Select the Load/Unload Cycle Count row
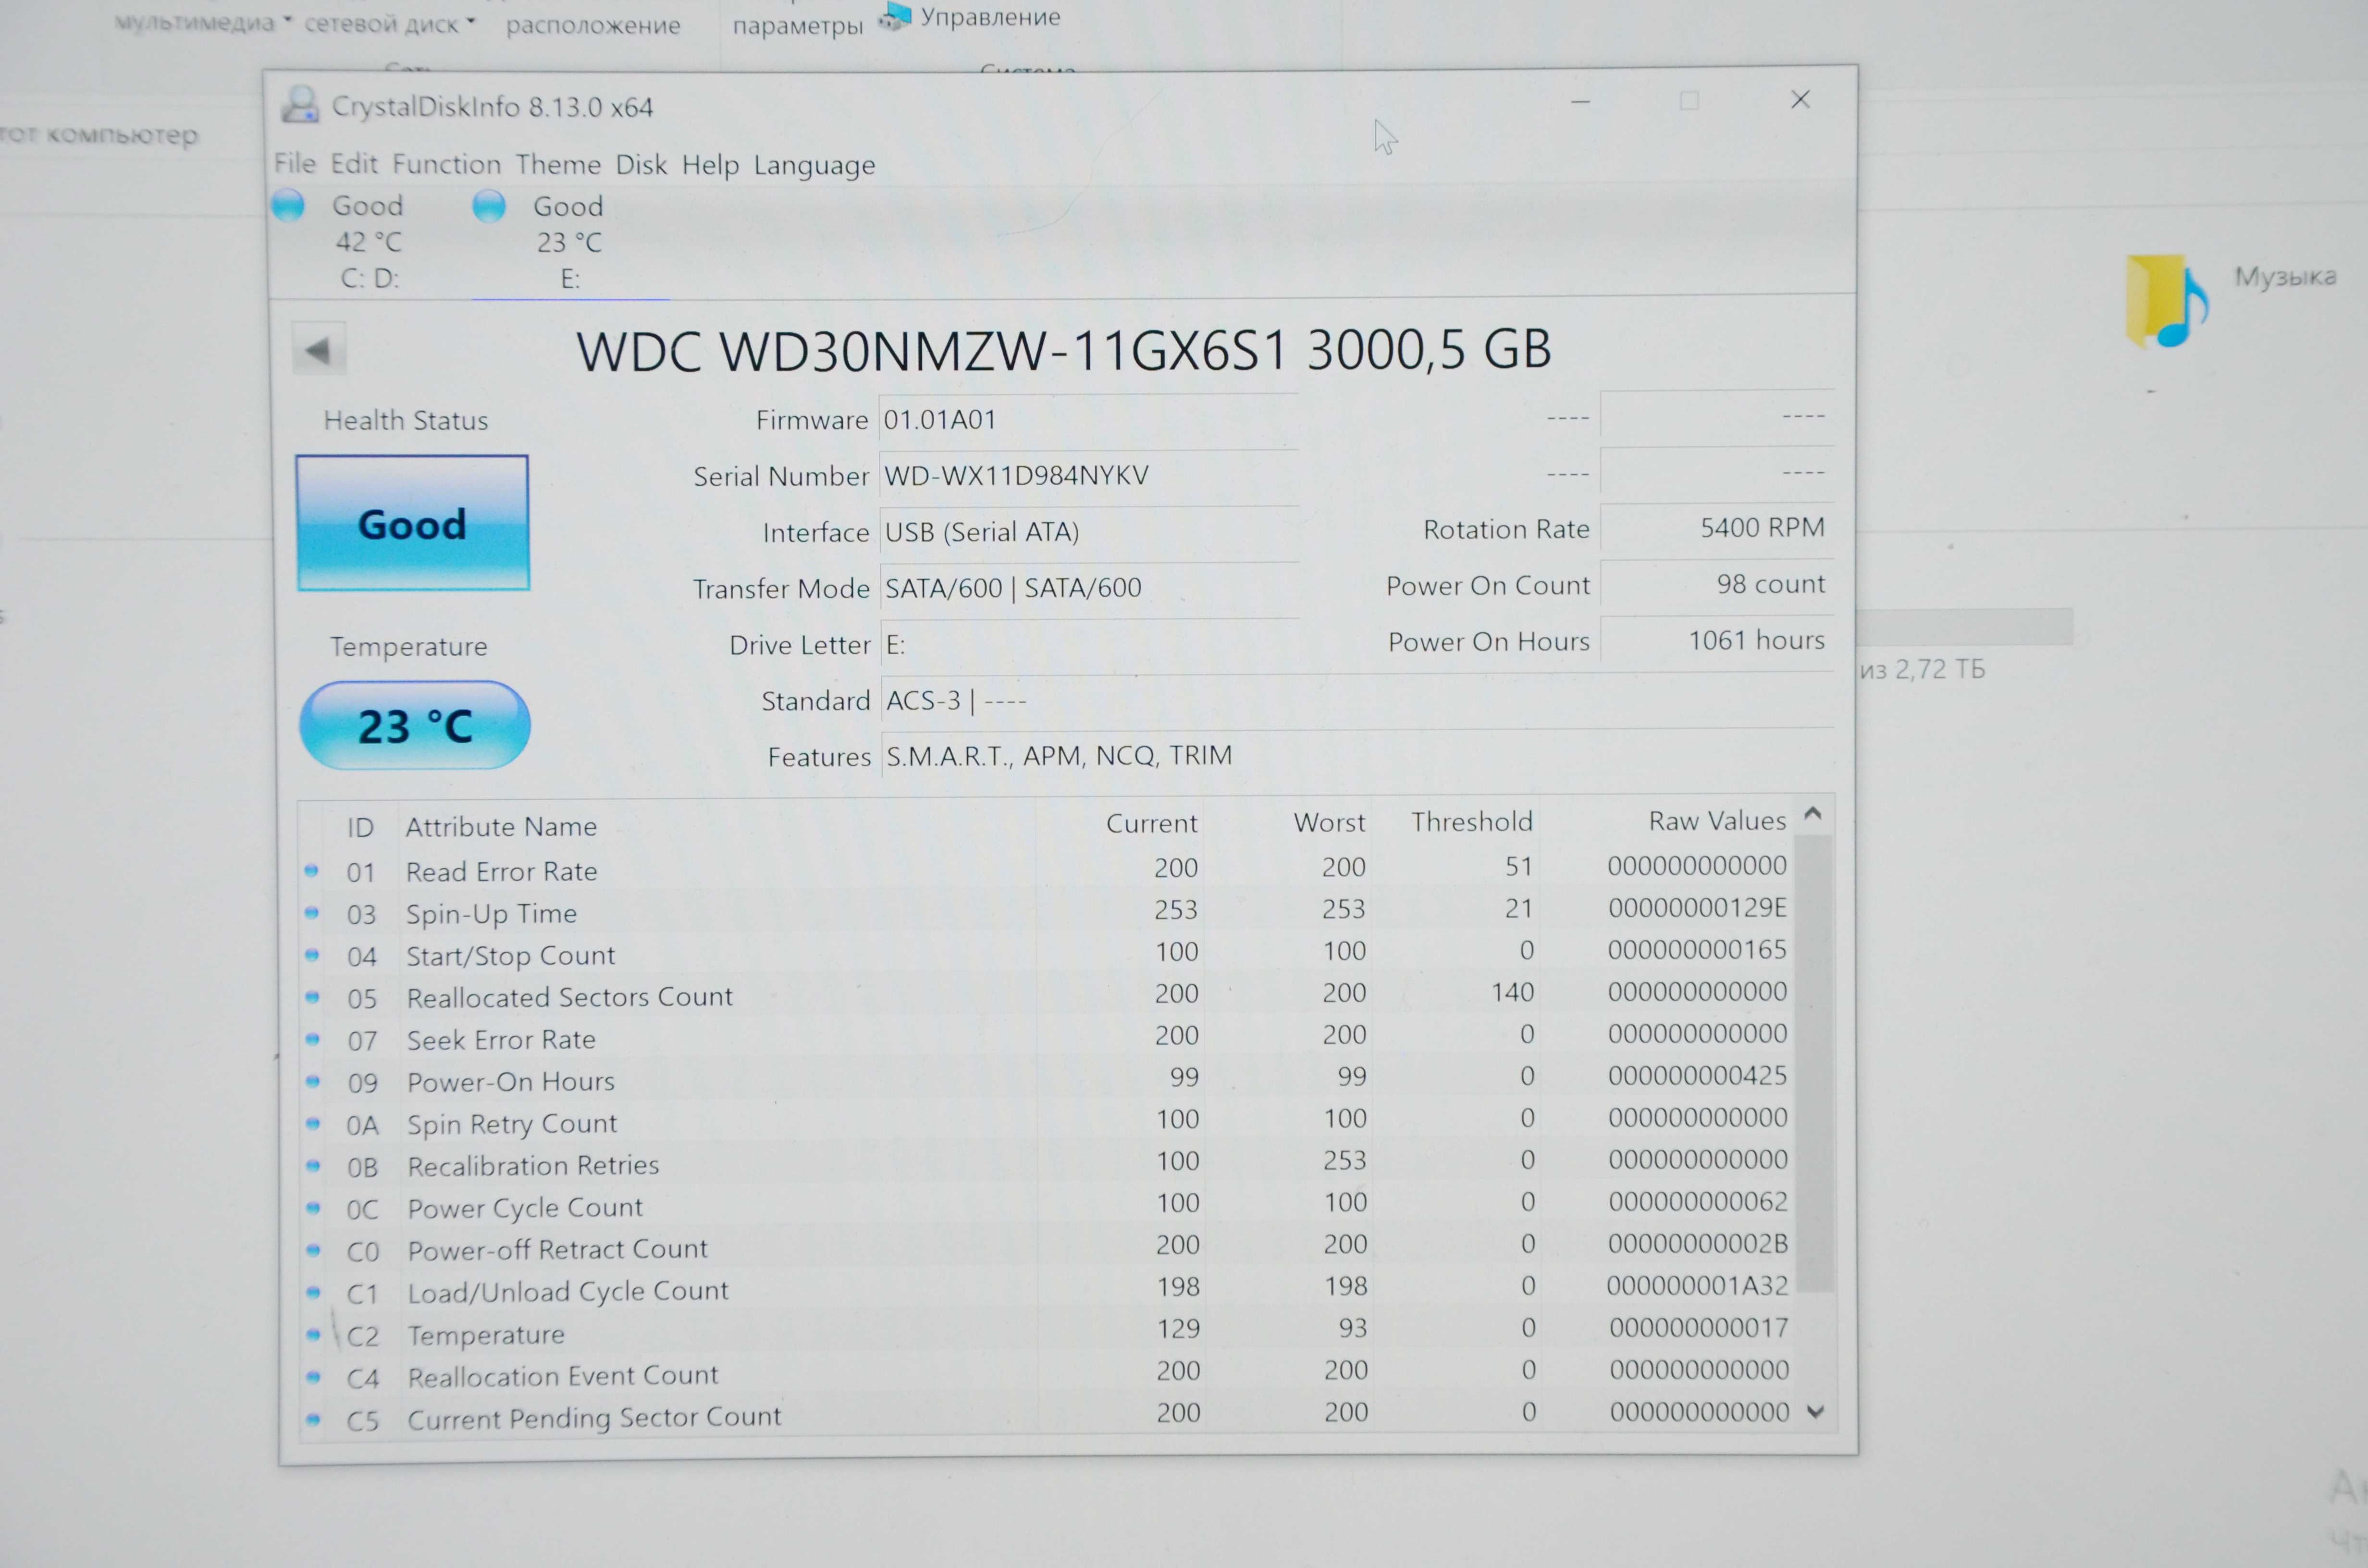The height and width of the screenshot is (1568, 2368). tap(1047, 1289)
